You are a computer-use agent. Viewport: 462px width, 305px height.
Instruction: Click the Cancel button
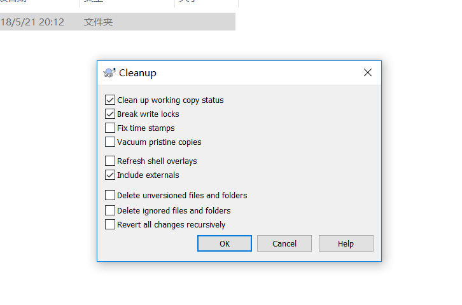coord(284,243)
